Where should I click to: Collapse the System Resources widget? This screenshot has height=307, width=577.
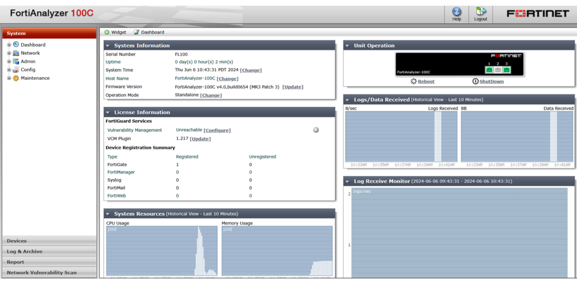(108, 214)
